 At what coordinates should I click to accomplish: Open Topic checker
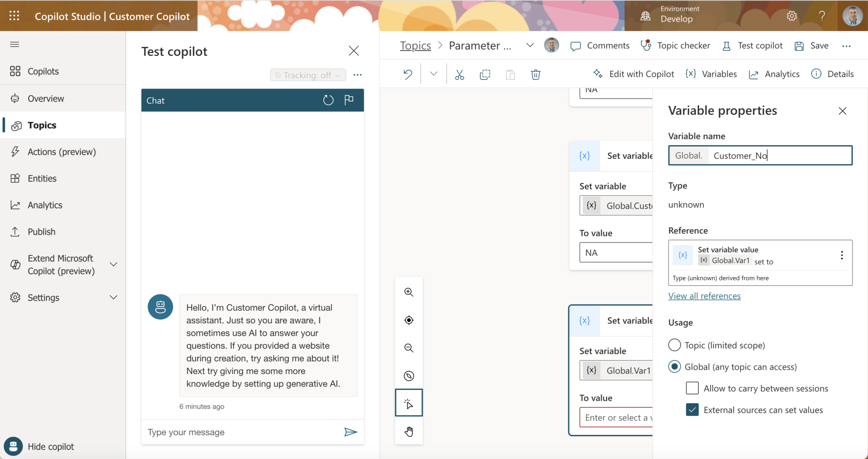(x=675, y=45)
